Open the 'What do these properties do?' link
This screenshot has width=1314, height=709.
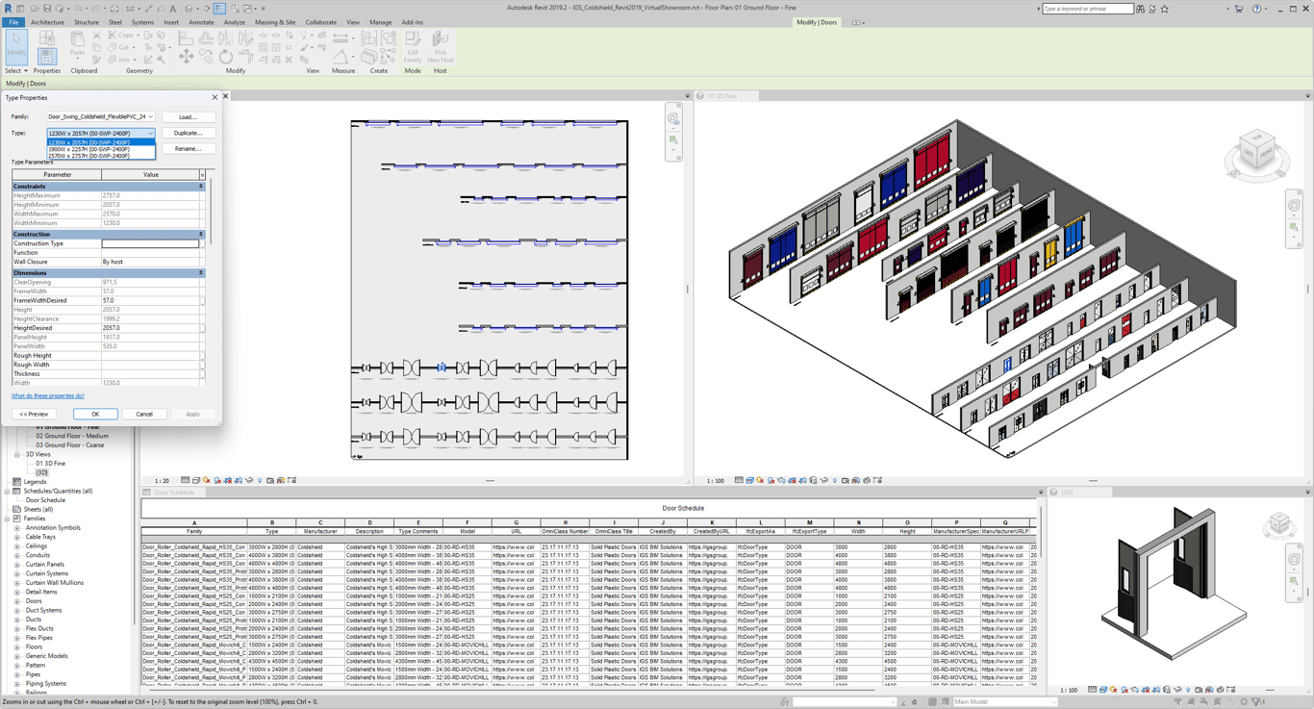(x=48, y=395)
